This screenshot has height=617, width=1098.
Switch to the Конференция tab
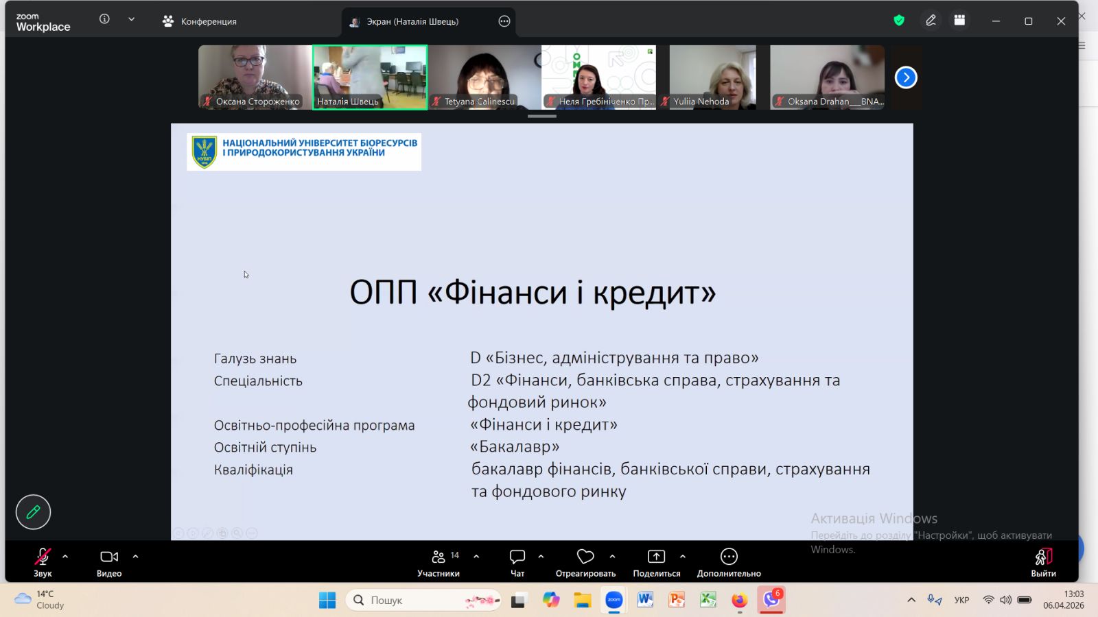pos(200,21)
